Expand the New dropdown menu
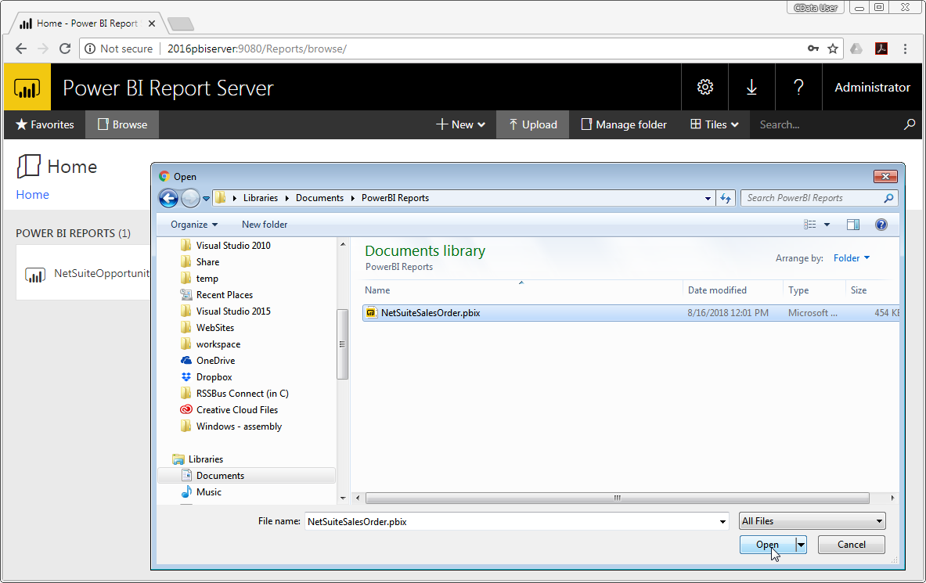This screenshot has height=583, width=926. [461, 124]
